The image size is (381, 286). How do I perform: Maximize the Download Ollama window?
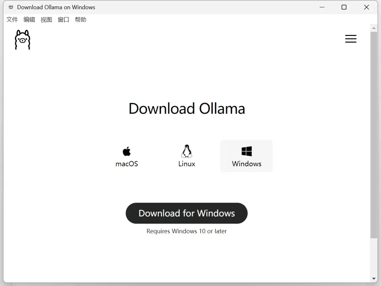coord(344,7)
